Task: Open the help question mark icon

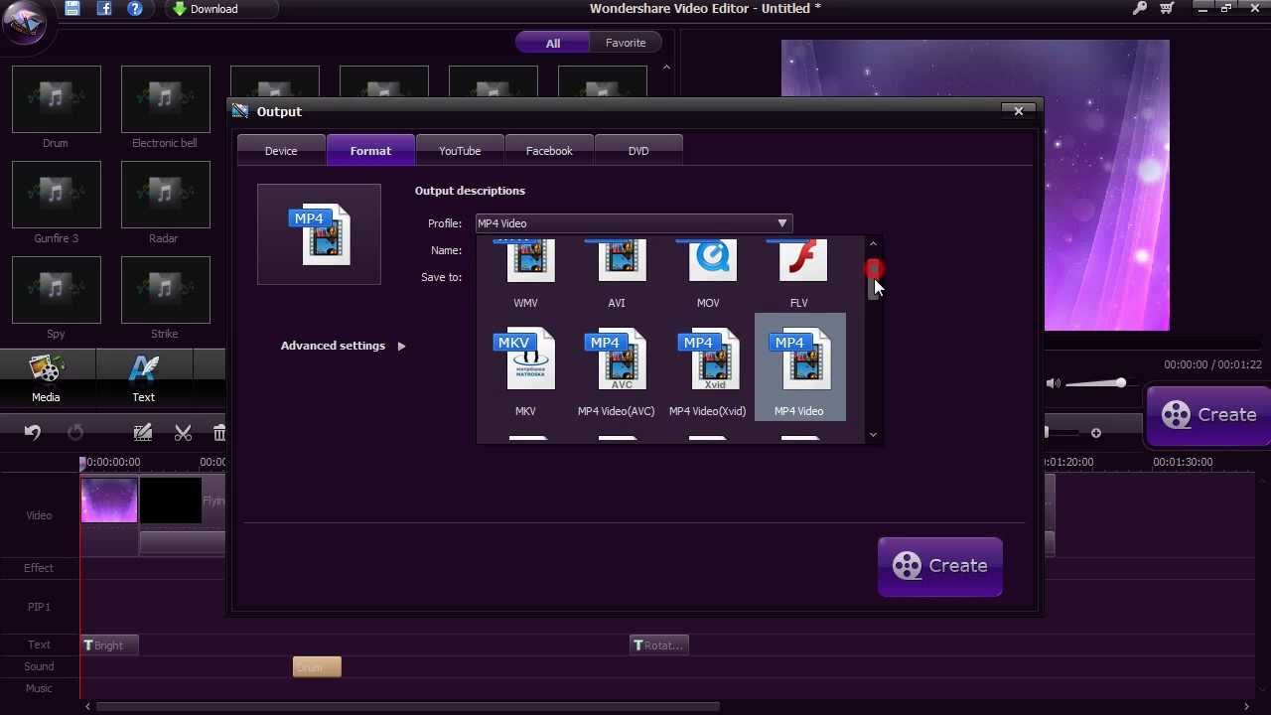Action: (135, 9)
